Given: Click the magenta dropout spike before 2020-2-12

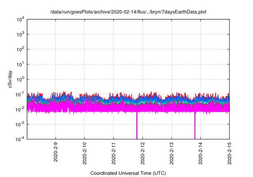Looking at the screenshot, I should coord(137,126).
